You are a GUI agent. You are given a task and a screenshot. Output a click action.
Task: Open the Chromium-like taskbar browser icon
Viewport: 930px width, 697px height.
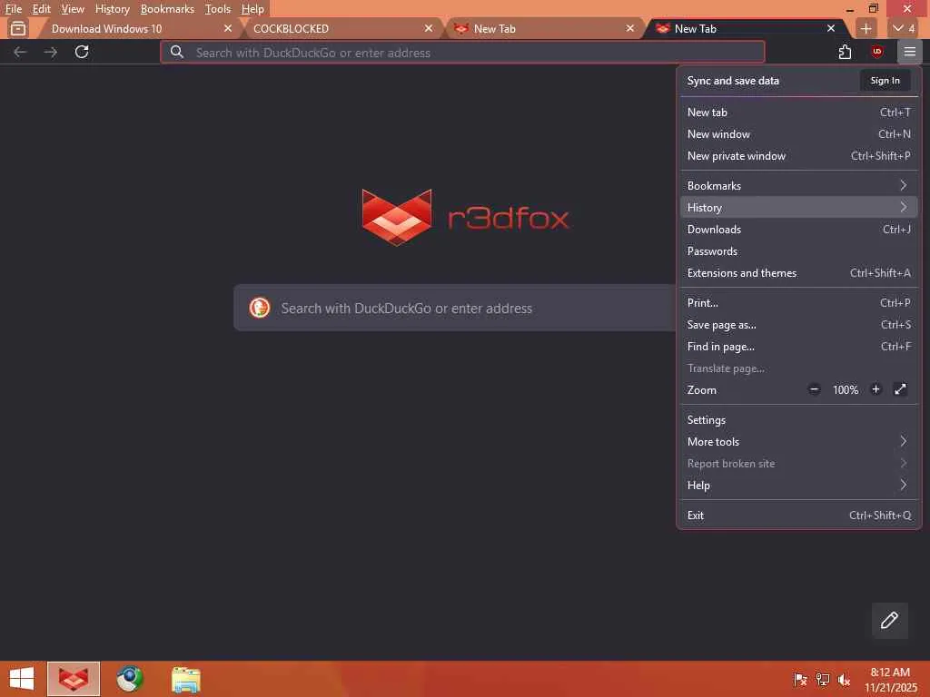[x=129, y=679]
